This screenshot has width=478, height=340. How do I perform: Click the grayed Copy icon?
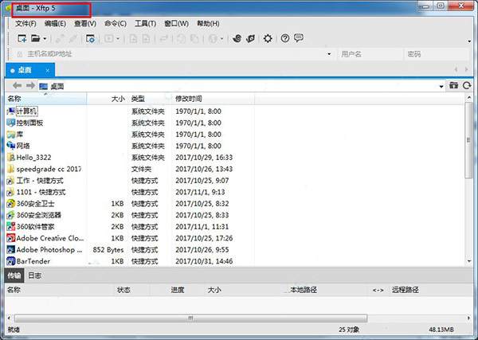pos(182,38)
